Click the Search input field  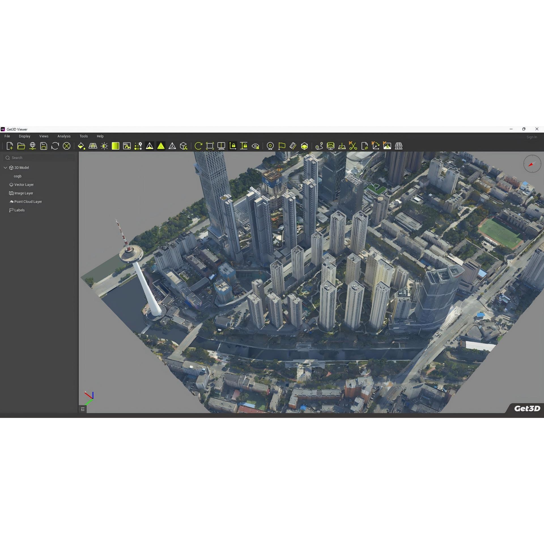click(x=39, y=158)
